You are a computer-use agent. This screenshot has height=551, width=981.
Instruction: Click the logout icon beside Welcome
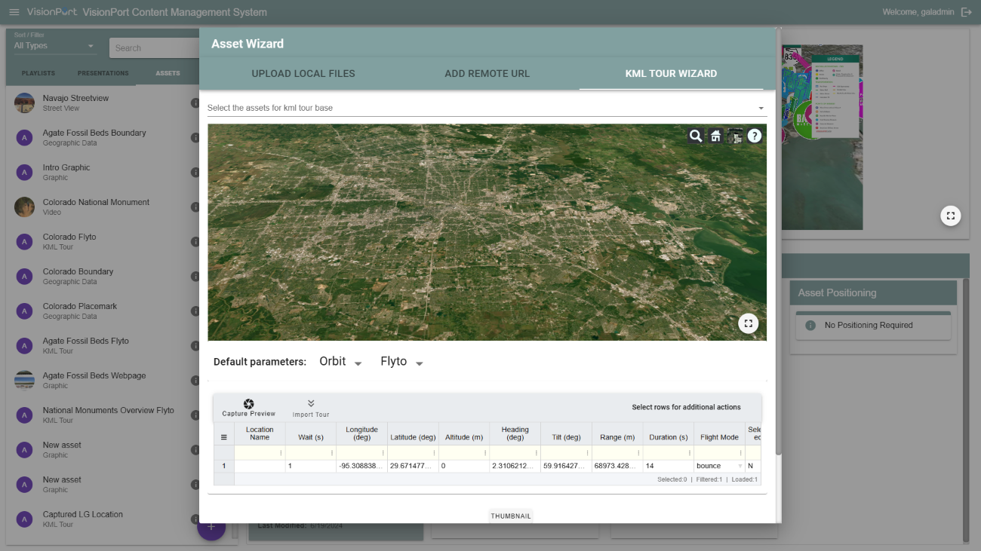(966, 12)
